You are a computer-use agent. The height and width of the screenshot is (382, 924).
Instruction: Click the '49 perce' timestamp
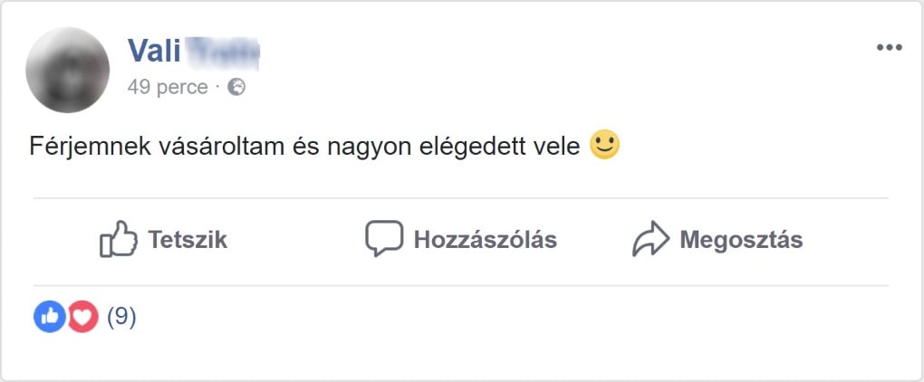pyautogui.click(x=168, y=87)
